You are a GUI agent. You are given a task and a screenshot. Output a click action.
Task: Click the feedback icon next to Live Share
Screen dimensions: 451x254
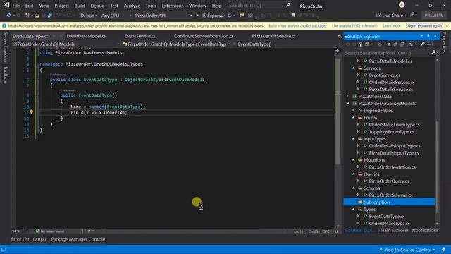pos(412,15)
